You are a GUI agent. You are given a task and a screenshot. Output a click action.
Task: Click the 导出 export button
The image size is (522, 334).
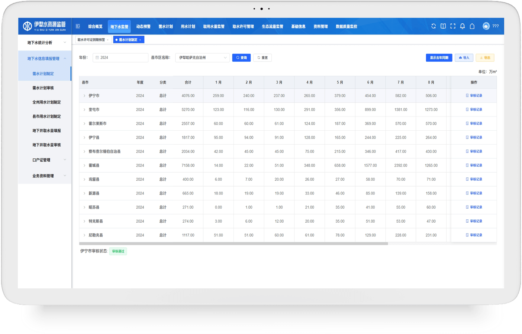[x=485, y=58]
